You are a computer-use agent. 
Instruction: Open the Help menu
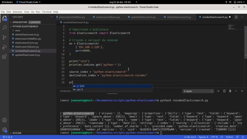point(56,12)
